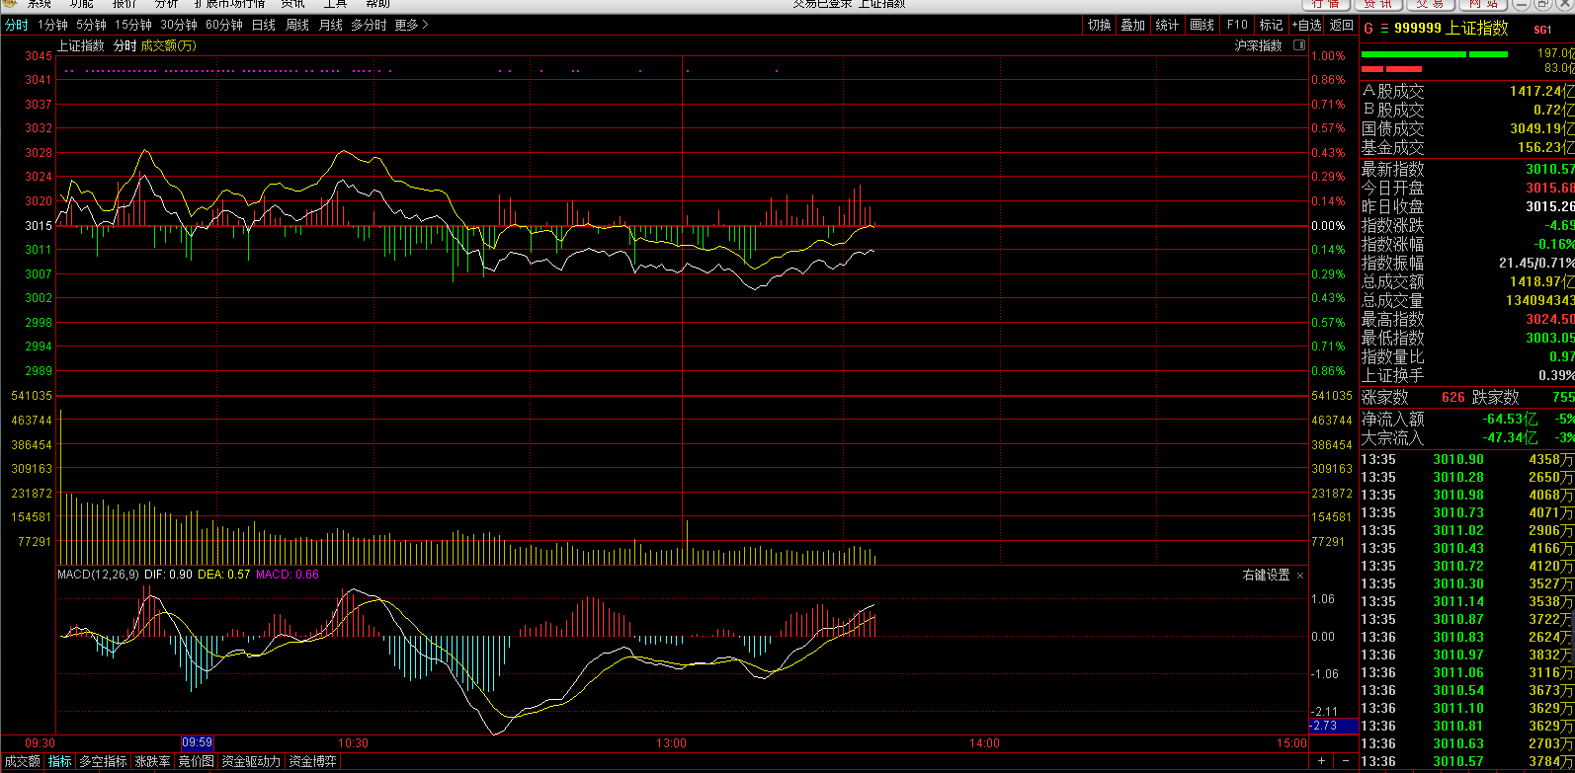Open the 多分时 multi-day view
The height and width of the screenshot is (773, 1575).
[369, 26]
